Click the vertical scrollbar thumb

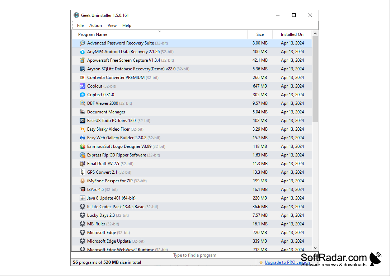[x=315, y=79]
